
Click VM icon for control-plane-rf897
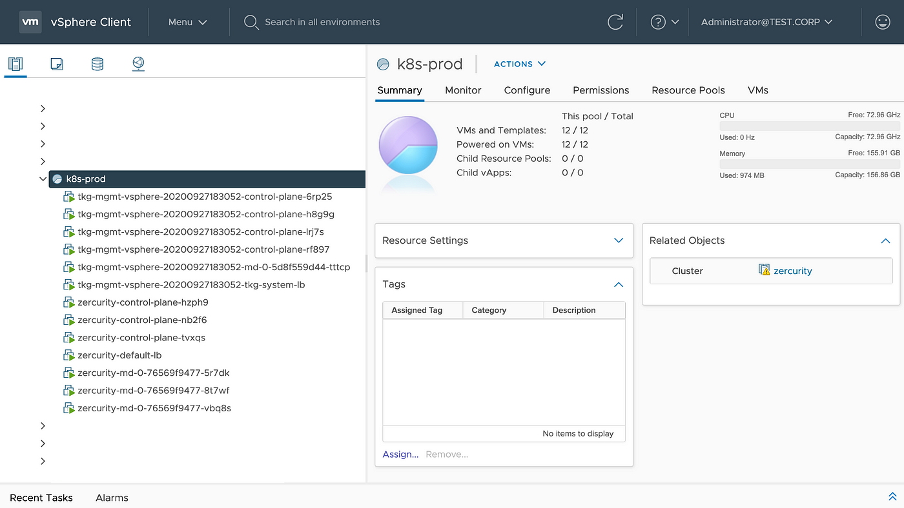(69, 249)
